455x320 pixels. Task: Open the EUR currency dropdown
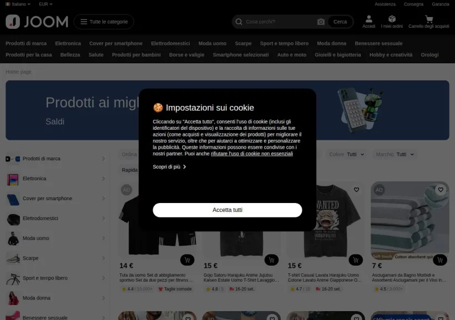(x=46, y=4)
